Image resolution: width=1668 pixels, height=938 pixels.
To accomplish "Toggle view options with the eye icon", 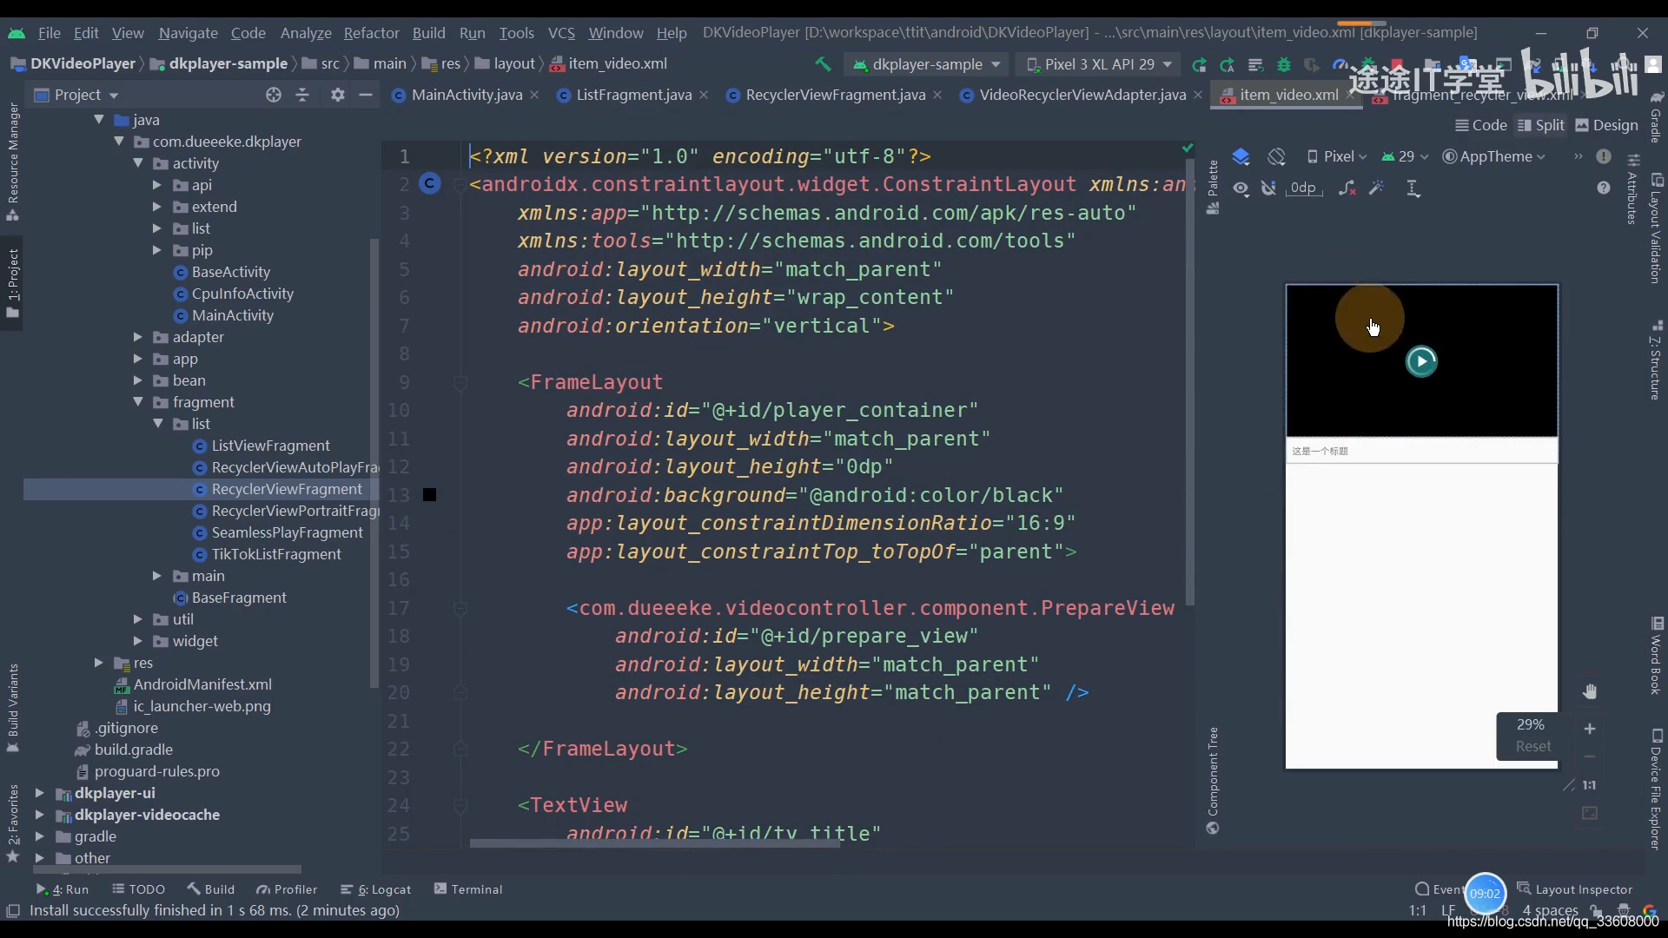I will point(1241,188).
